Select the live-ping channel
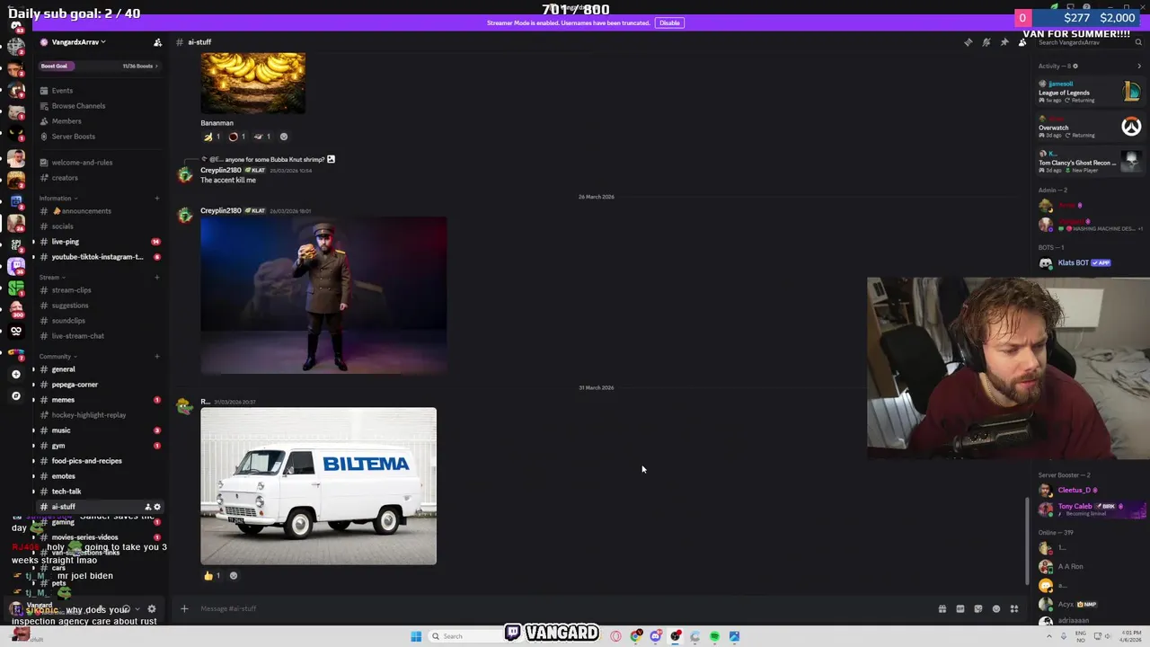Screen dimensions: 1150x647 (x=99, y=242)
